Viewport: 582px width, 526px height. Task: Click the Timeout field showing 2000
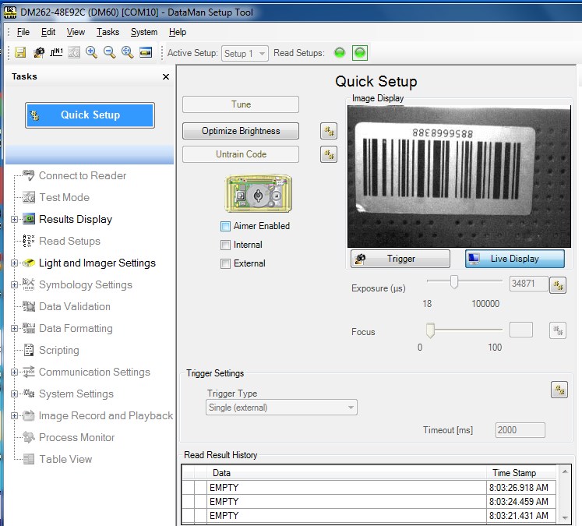520,430
